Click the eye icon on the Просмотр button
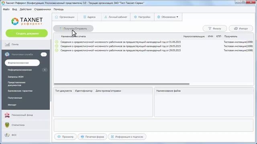The image size is (257, 144). click(x=59, y=137)
